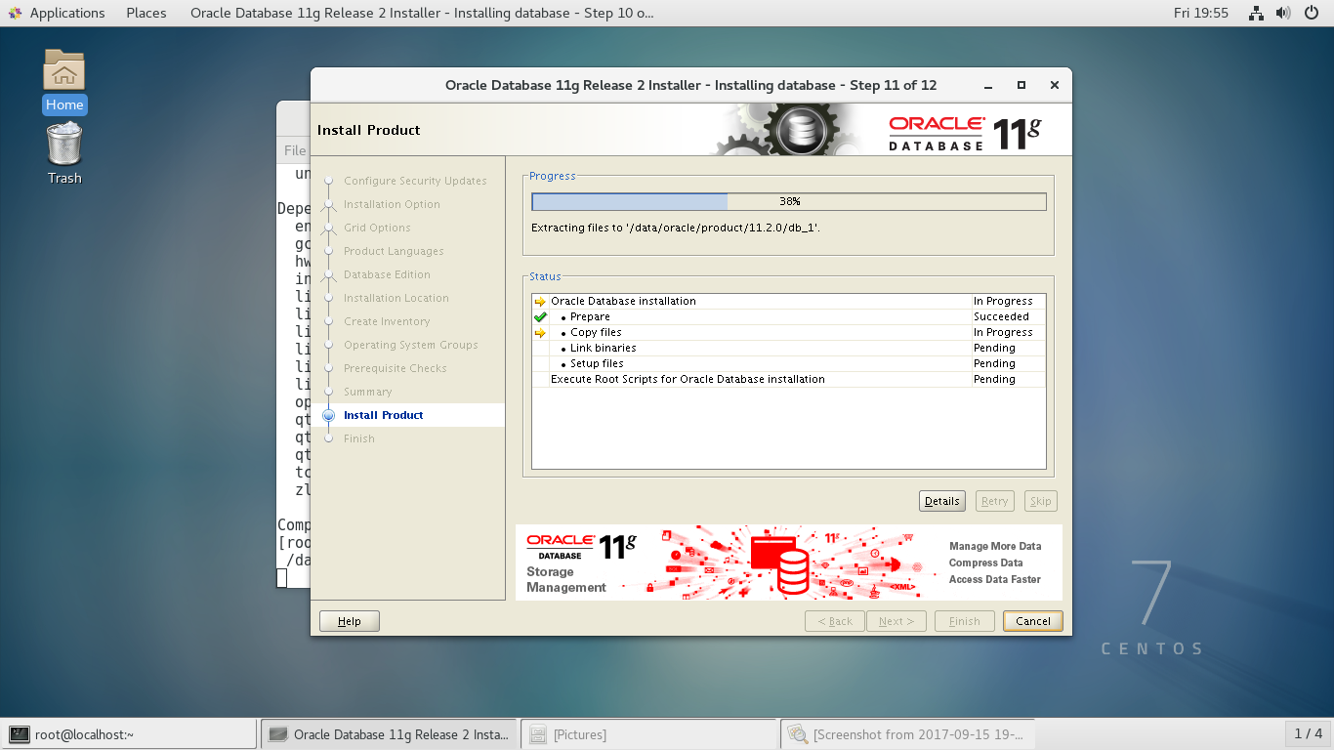Switch to Screenshot window in taskbar

908,734
